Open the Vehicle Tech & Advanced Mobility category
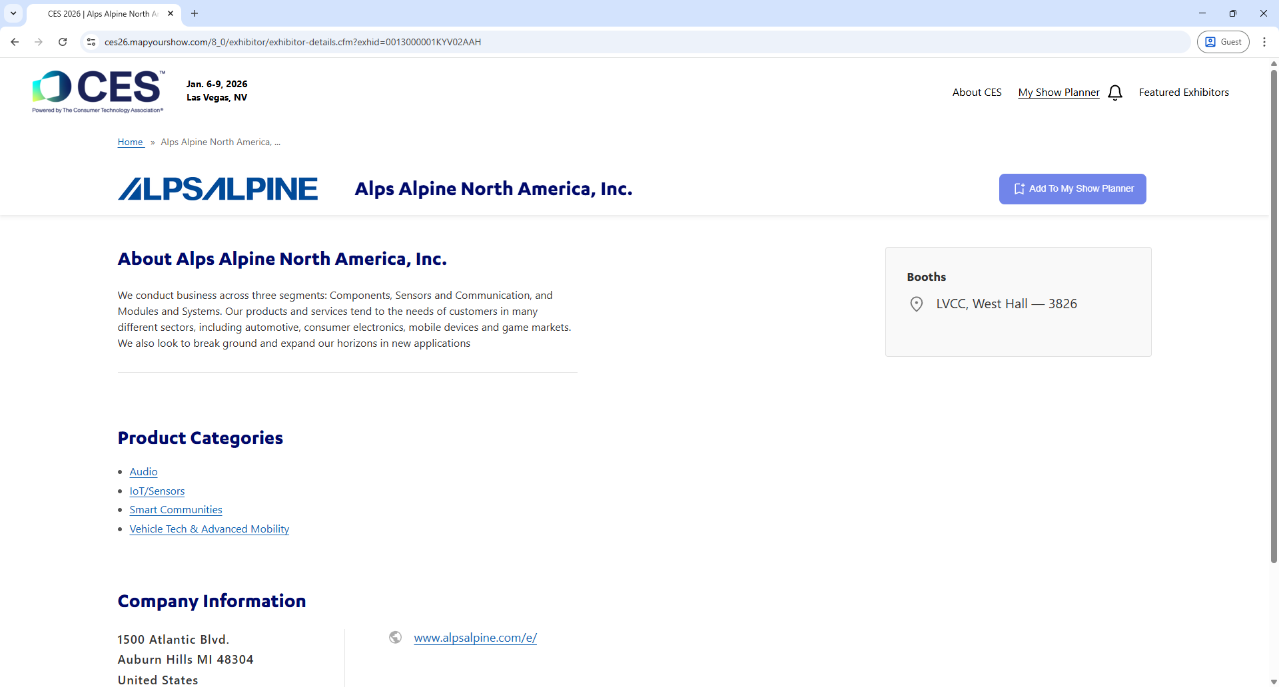The image size is (1279, 687). [x=209, y=529]
